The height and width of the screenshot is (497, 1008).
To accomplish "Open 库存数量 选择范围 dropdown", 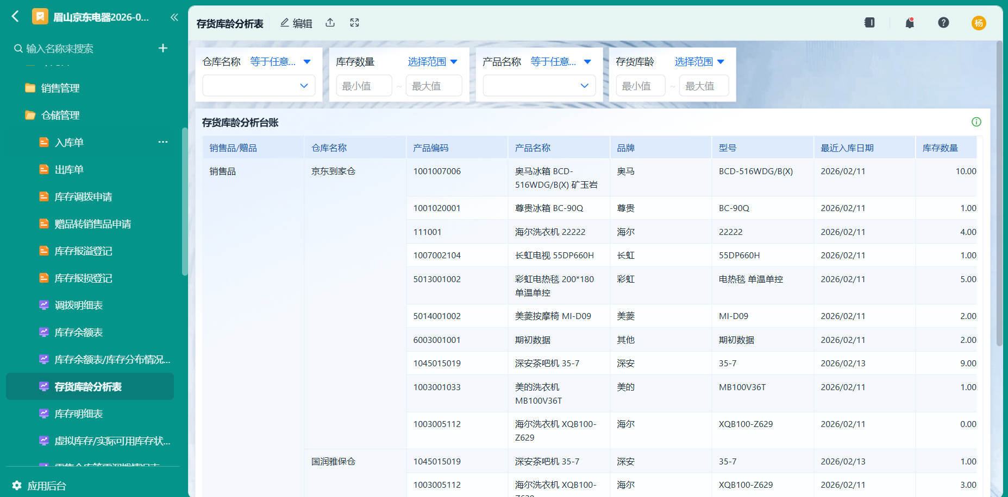I will click(x=433, y=62).
